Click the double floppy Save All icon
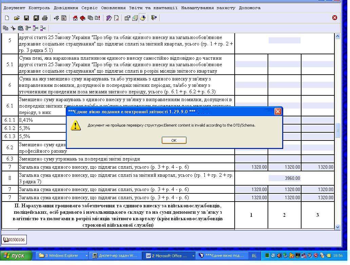The image size is (350, 265). [36, 18]
